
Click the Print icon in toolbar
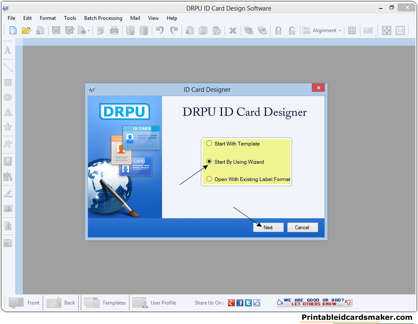coord(114,30)
